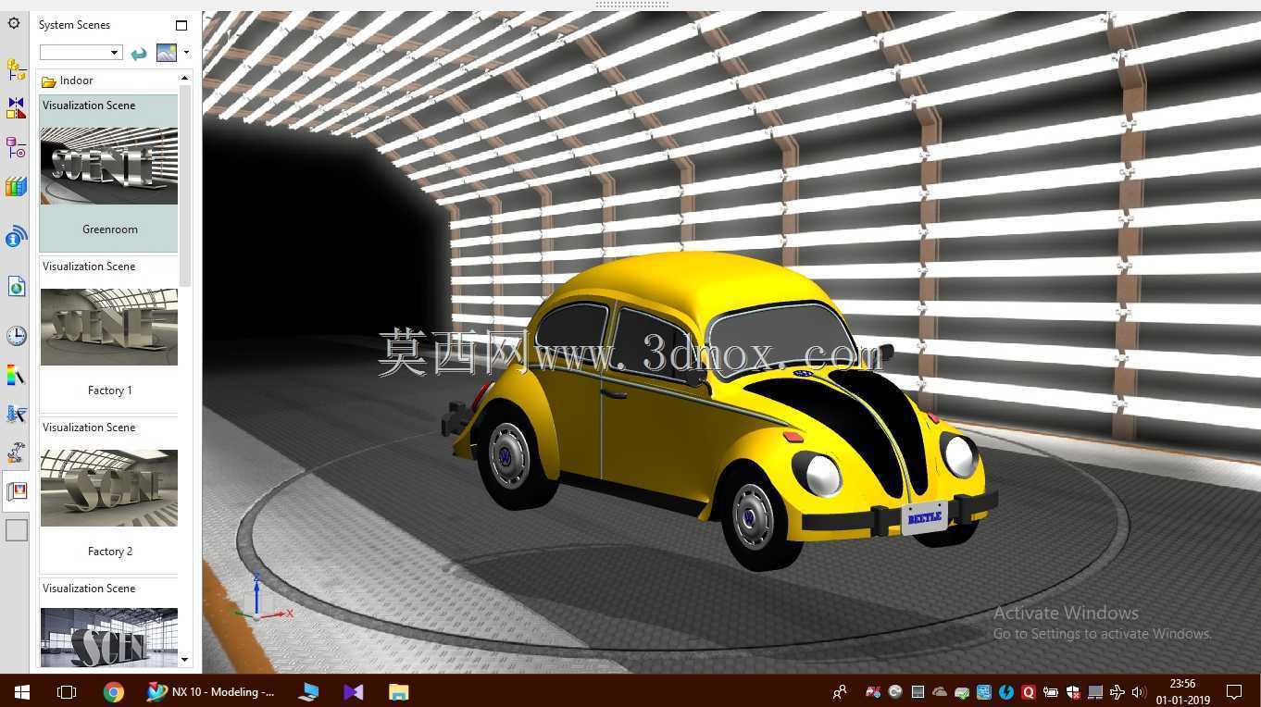Viewport: 1261px width, 707px height.
Task: Open the Web Browser resource tab
Action: tap(16, 287)
